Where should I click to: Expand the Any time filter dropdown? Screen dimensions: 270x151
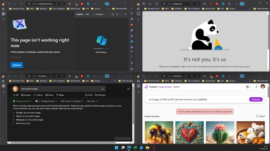point(92,101)
